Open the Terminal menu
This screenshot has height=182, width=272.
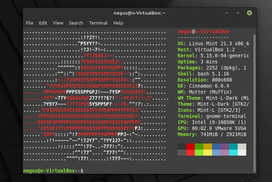coord(98,23)
